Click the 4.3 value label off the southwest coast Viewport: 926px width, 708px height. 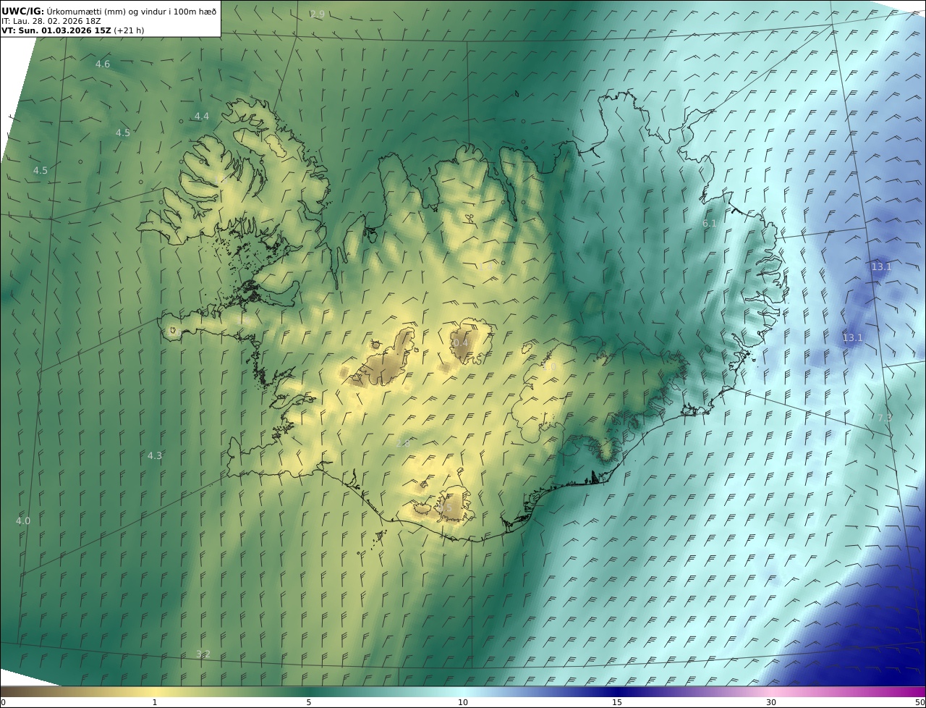pos(155,455)
